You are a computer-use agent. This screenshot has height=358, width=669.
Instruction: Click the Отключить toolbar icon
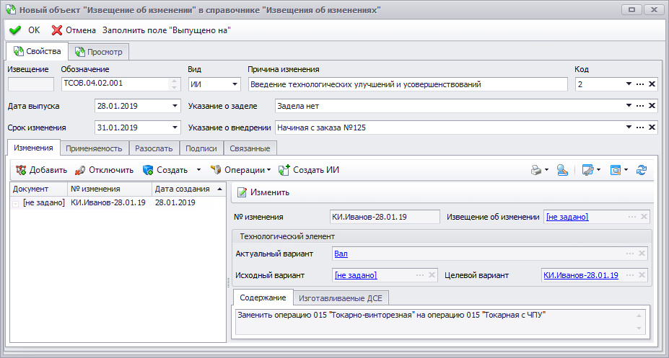[x=80, y=170]
